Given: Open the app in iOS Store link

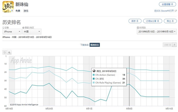Looking at the screenshot, I should pyautogui.click(x=165, y=11).
